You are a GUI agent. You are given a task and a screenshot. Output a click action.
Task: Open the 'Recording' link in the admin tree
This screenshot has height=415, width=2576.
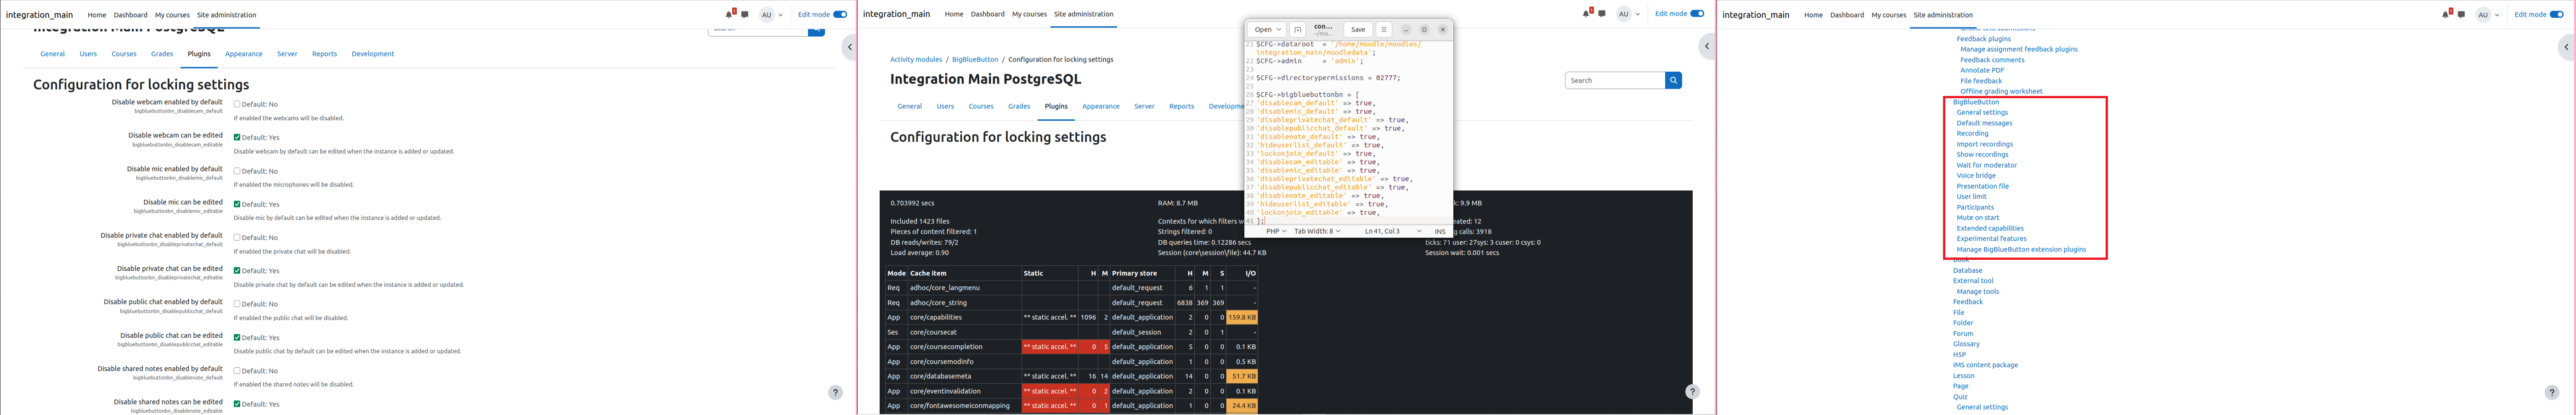(x=1972, y=133)
